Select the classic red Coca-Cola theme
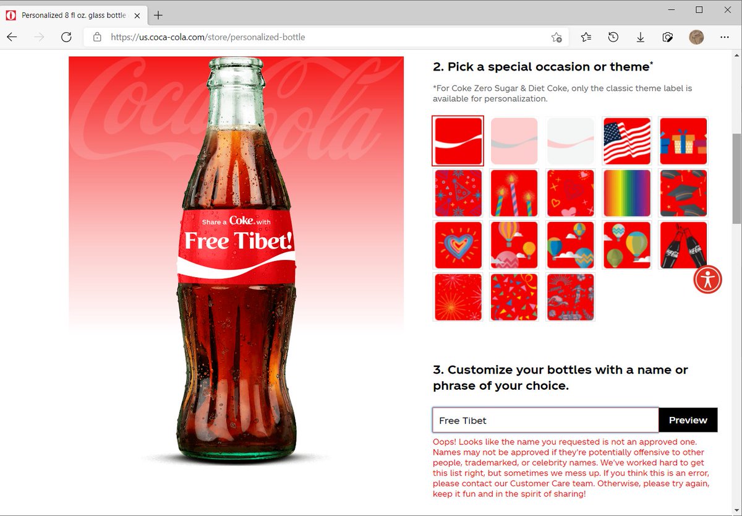This screenshot has width=742, height=516. pyautogui.click(x=458, y=141)
